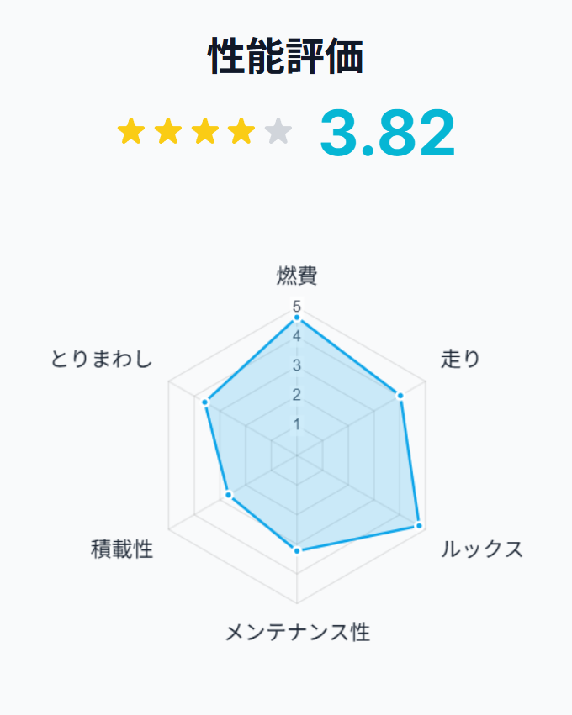The width and height of the screenshot is (572, 715).
Task: Click the second yellow rating star
Action: [168, 131]
